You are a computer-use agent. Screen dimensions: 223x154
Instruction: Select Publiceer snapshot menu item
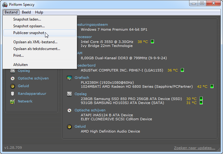pos(40,33)
